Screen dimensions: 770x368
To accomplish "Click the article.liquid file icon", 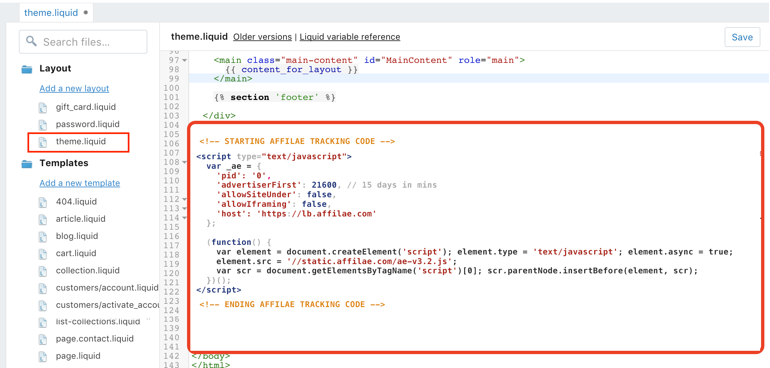I will point(43,219).
